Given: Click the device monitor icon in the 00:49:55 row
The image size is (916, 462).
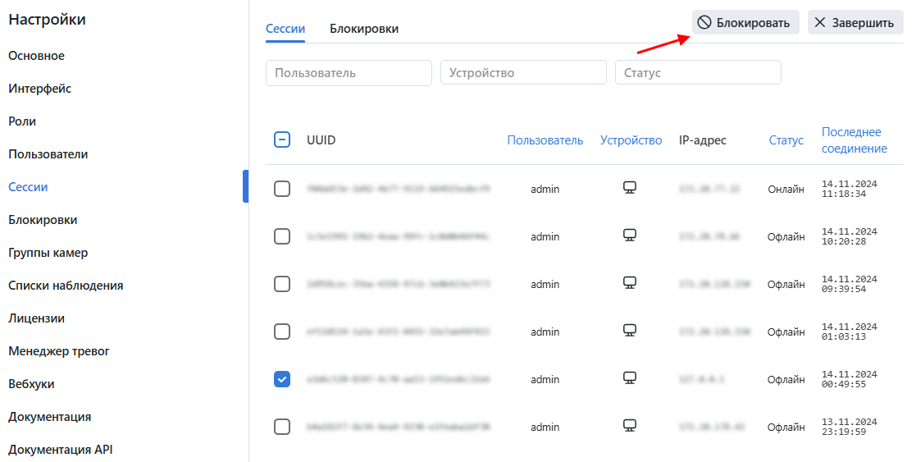Looking at the screenshot, I should 630,378.
